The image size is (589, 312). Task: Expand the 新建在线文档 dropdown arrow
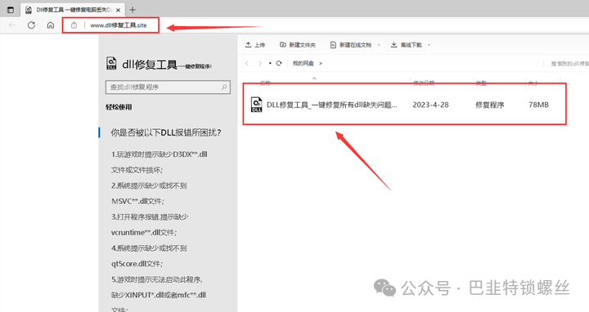[x=379, y=45]
